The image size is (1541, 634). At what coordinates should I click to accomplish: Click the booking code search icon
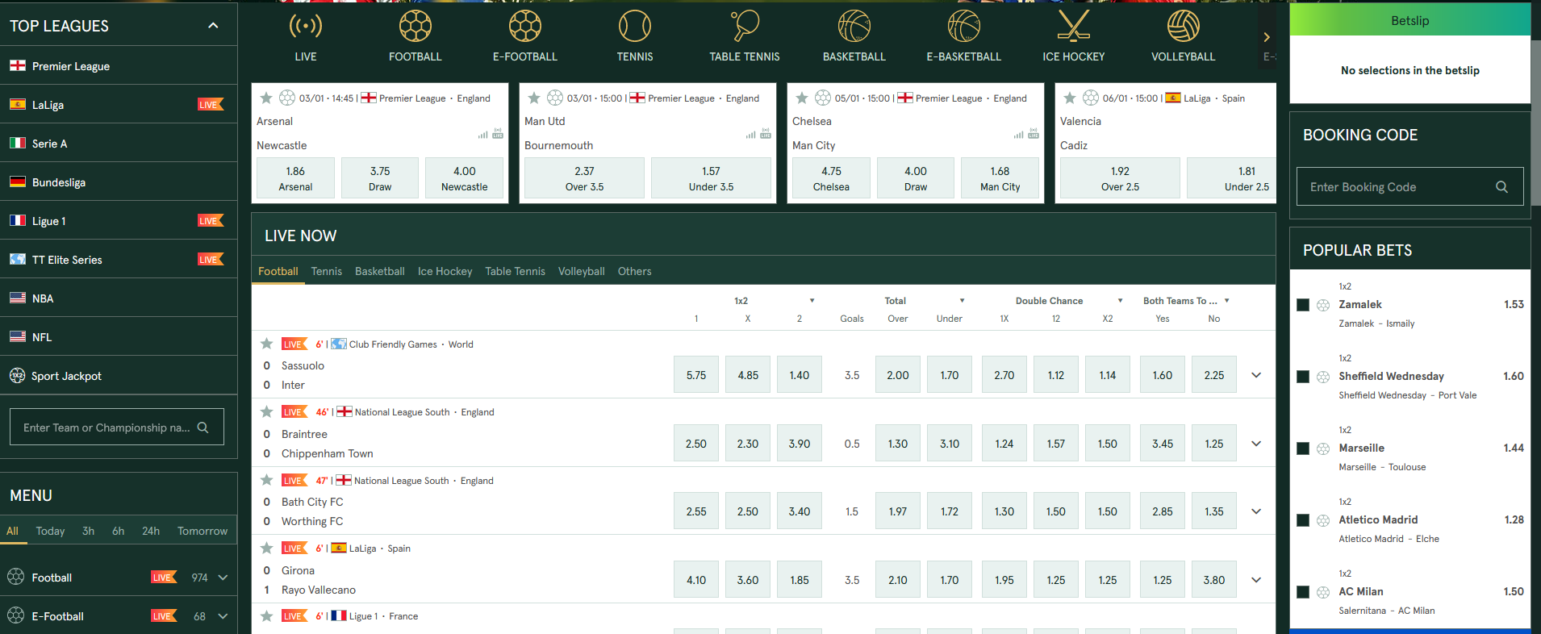pyautogui.click(x=1501, y=187)
